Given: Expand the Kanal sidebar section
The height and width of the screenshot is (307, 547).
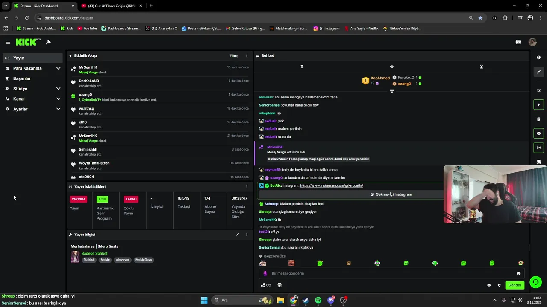Looking at the screenshot, I should [x=32, y=99].
